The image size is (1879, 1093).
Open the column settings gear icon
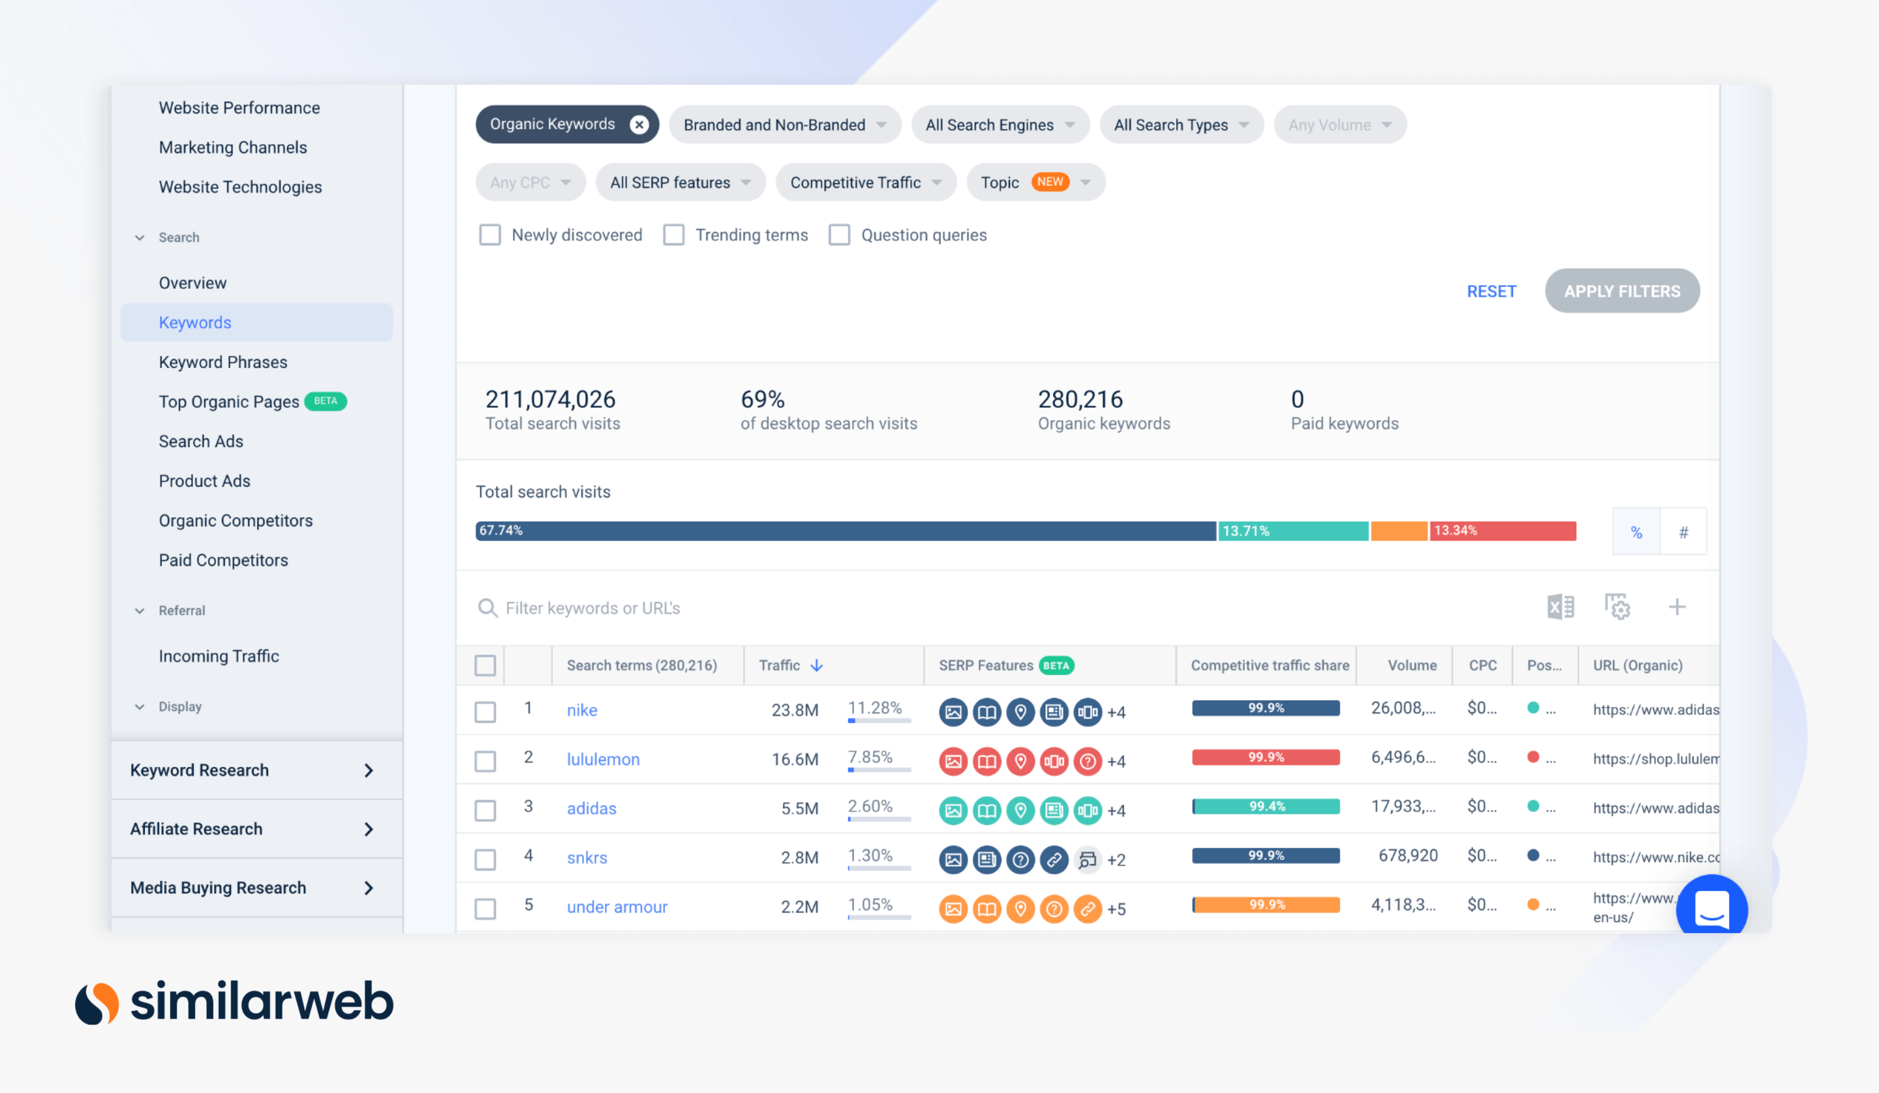(x=1617, y=607)
